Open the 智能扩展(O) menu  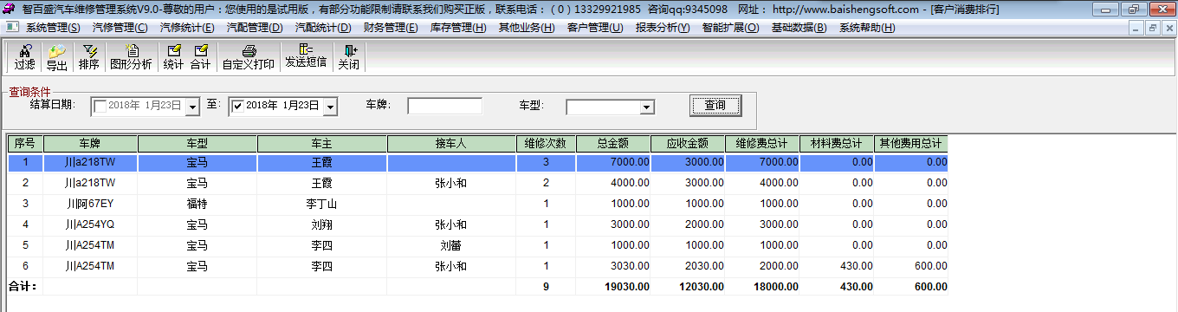pos(731,27)
